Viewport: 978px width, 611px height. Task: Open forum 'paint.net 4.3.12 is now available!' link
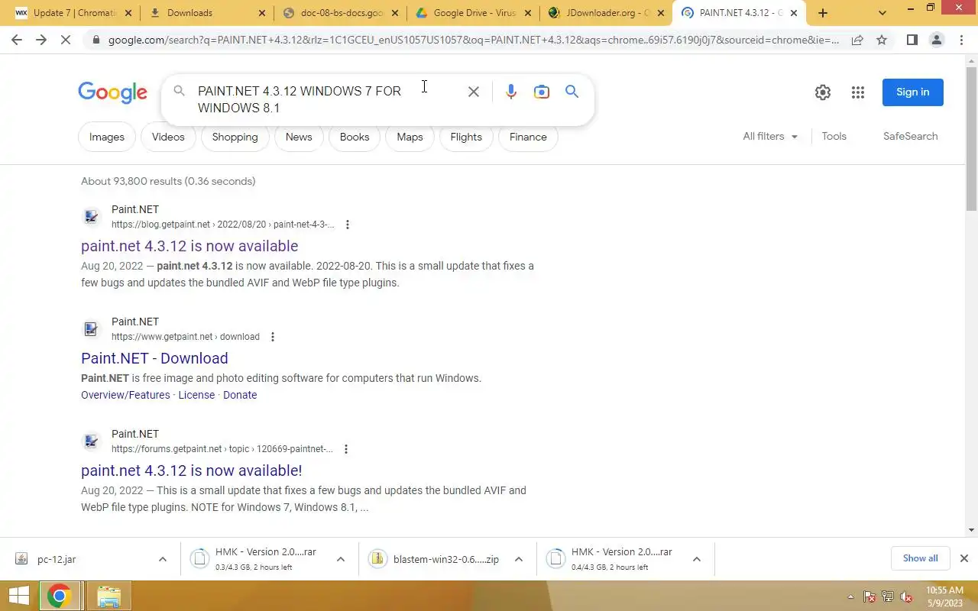point(192,470)
